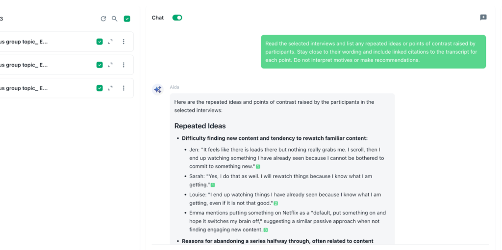
Task: Expand the second focus group topic file
Action: pos(110,65)
